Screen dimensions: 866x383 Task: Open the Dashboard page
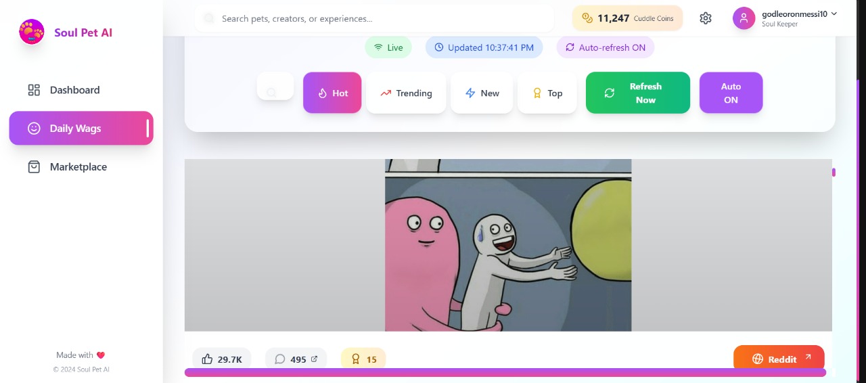pyautogui.click(x=81, y=90)
